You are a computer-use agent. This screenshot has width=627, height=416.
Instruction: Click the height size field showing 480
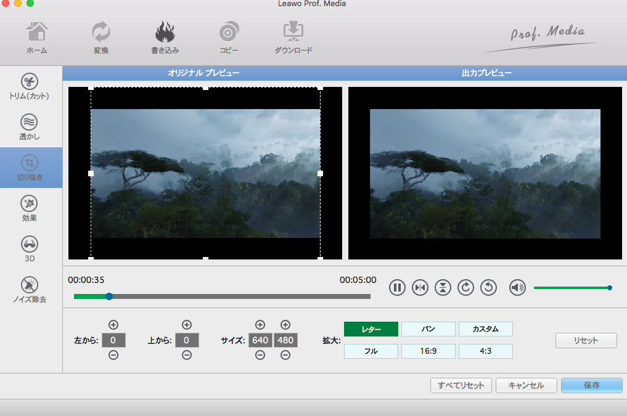point(285,340)
